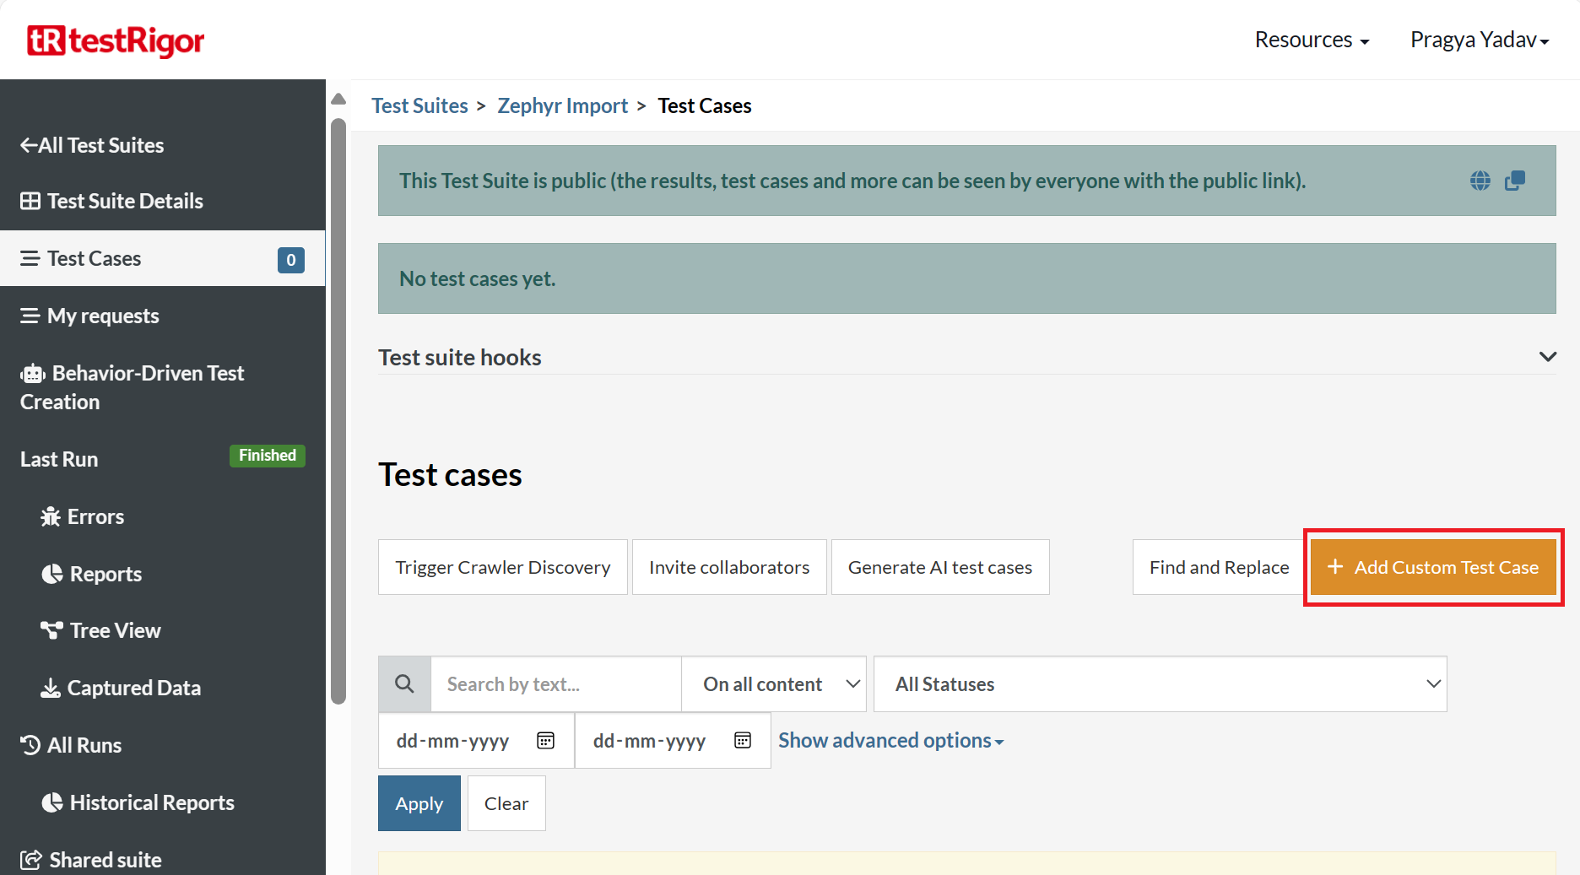Screen dimensions: 1580x875
Task: Open the second date calendar picker icon
Action: 743,741
